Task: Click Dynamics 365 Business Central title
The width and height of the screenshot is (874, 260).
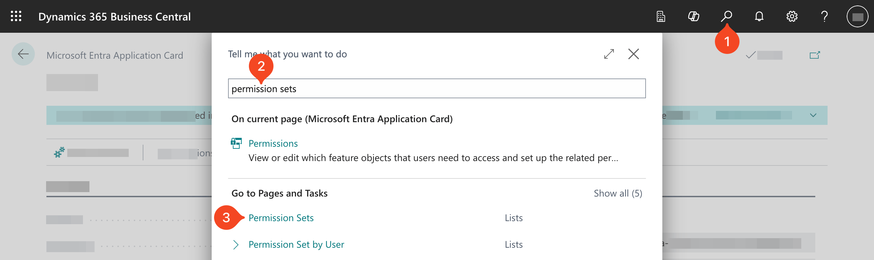Action: 114,16
